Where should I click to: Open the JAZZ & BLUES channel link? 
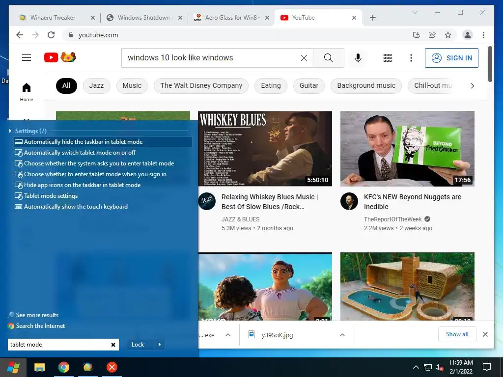coord(240,219)
